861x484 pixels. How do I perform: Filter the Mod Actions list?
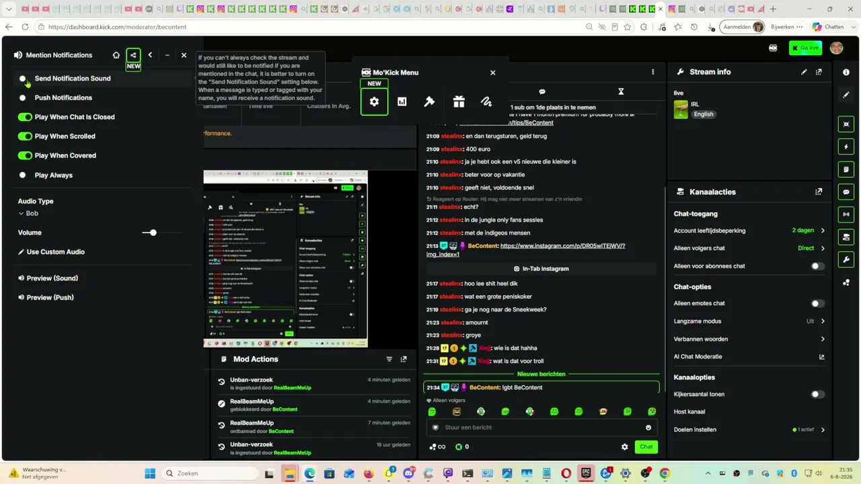click(389, 360)
